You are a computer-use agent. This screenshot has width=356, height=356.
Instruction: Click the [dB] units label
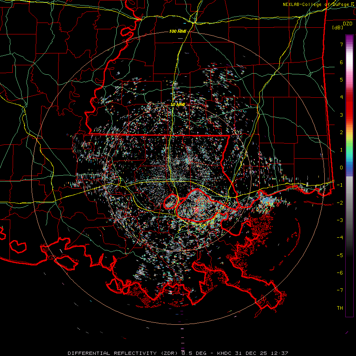coord(338,28)
